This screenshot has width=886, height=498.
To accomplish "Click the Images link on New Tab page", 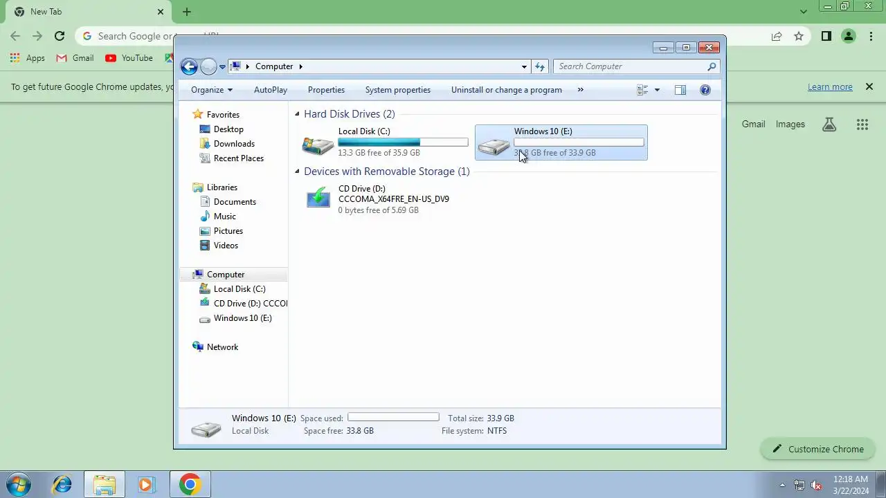I will pos(790,124).
